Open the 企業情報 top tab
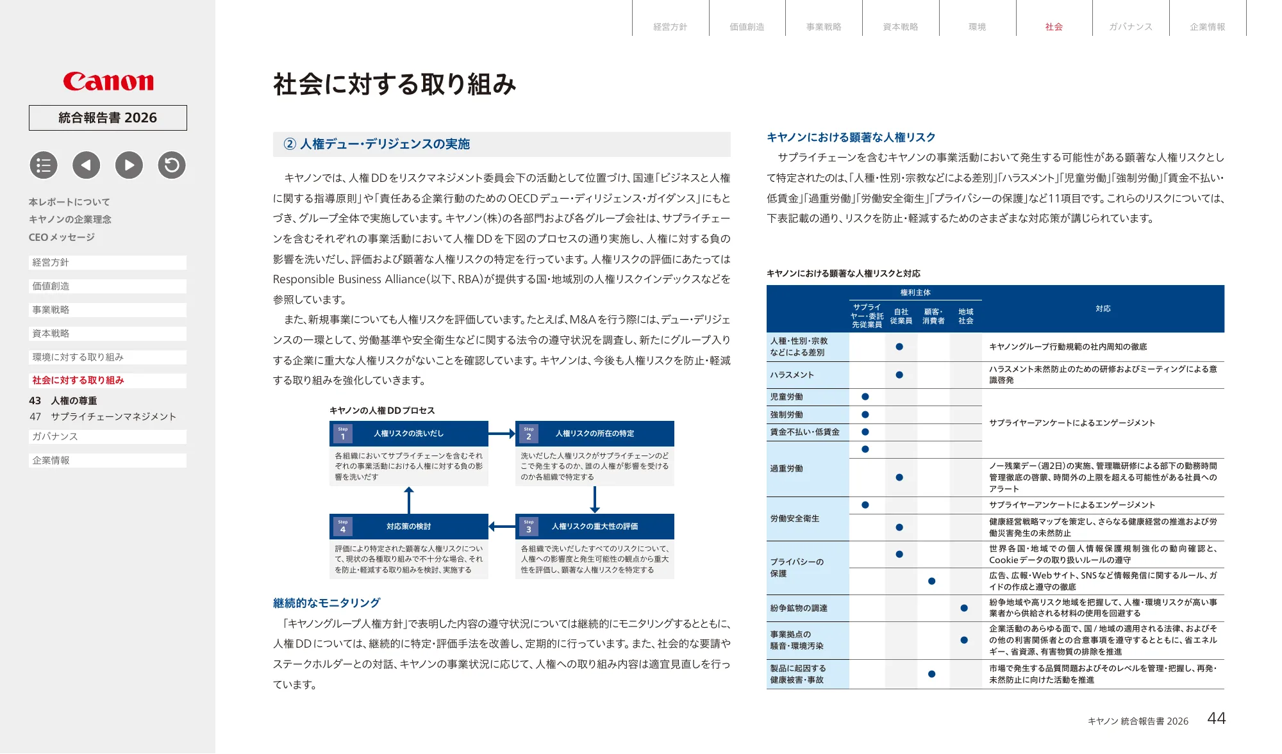The image size is (1282, 754). click(1208, 26)
